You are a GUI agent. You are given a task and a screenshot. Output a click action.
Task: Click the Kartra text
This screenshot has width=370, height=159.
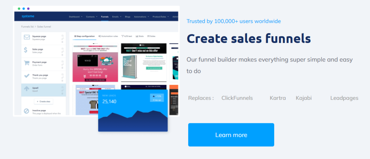[278, 98]
